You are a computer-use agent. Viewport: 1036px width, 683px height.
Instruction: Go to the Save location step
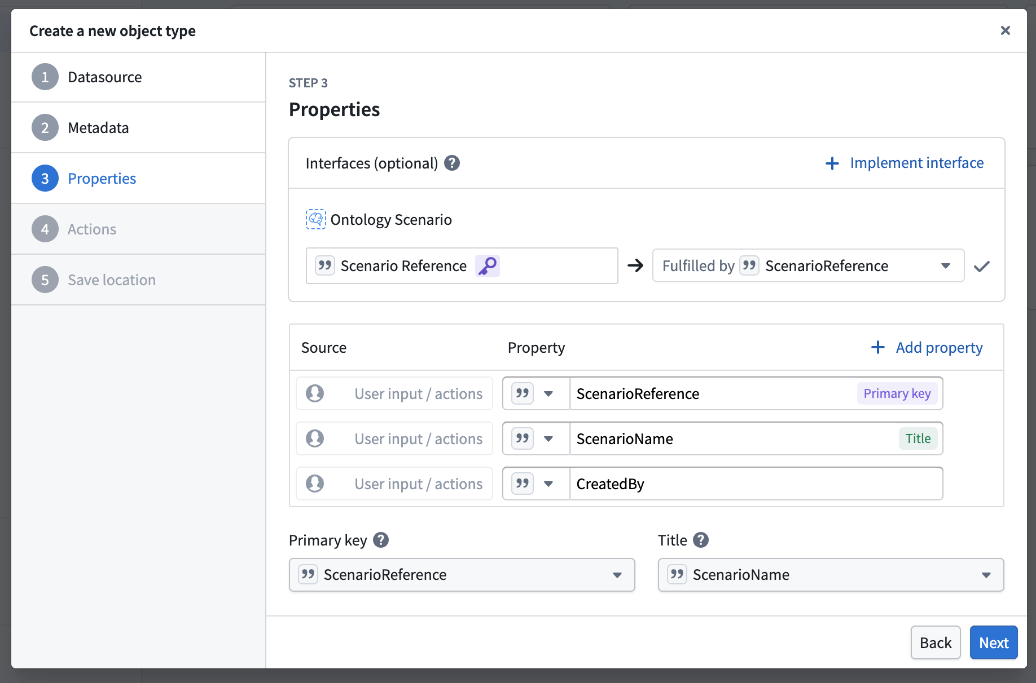tap(138, 280)
